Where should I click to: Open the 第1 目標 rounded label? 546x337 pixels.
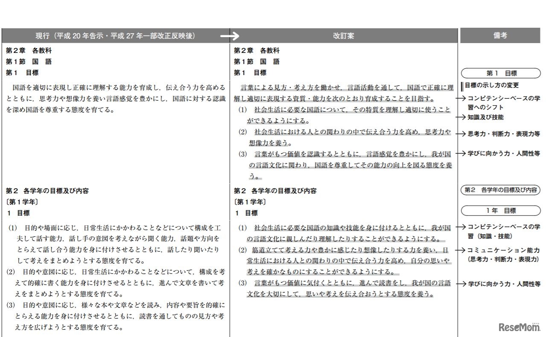[x=502, y=73]
